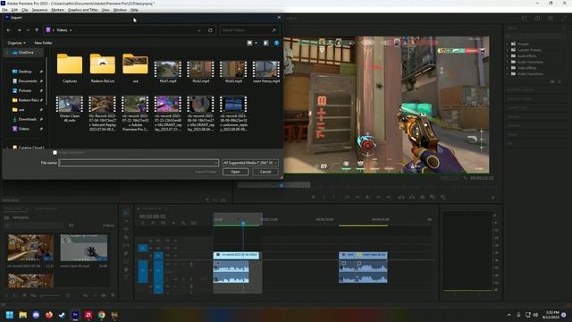
Task: Select flick1.mp4 video file
Action: pyautogui.click(x=168, y=72)
